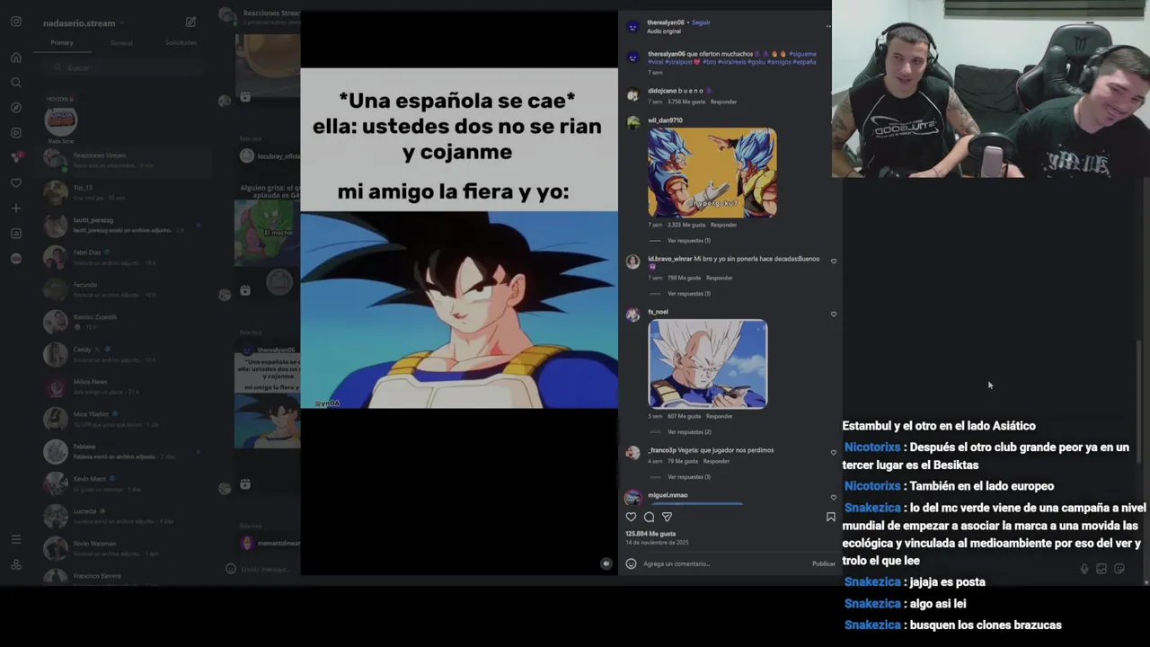
Task: Open Instagram logo in left sidebar
Action: coord(16,22)
